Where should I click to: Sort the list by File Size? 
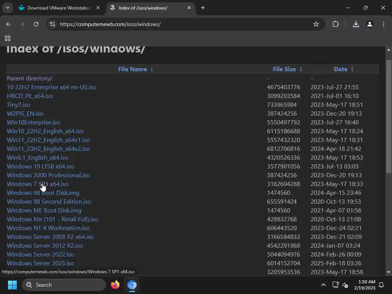pos(284,69)
